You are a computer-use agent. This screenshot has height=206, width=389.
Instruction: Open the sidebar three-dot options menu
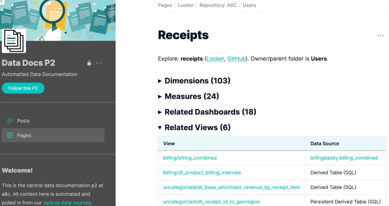coord(99,63)
